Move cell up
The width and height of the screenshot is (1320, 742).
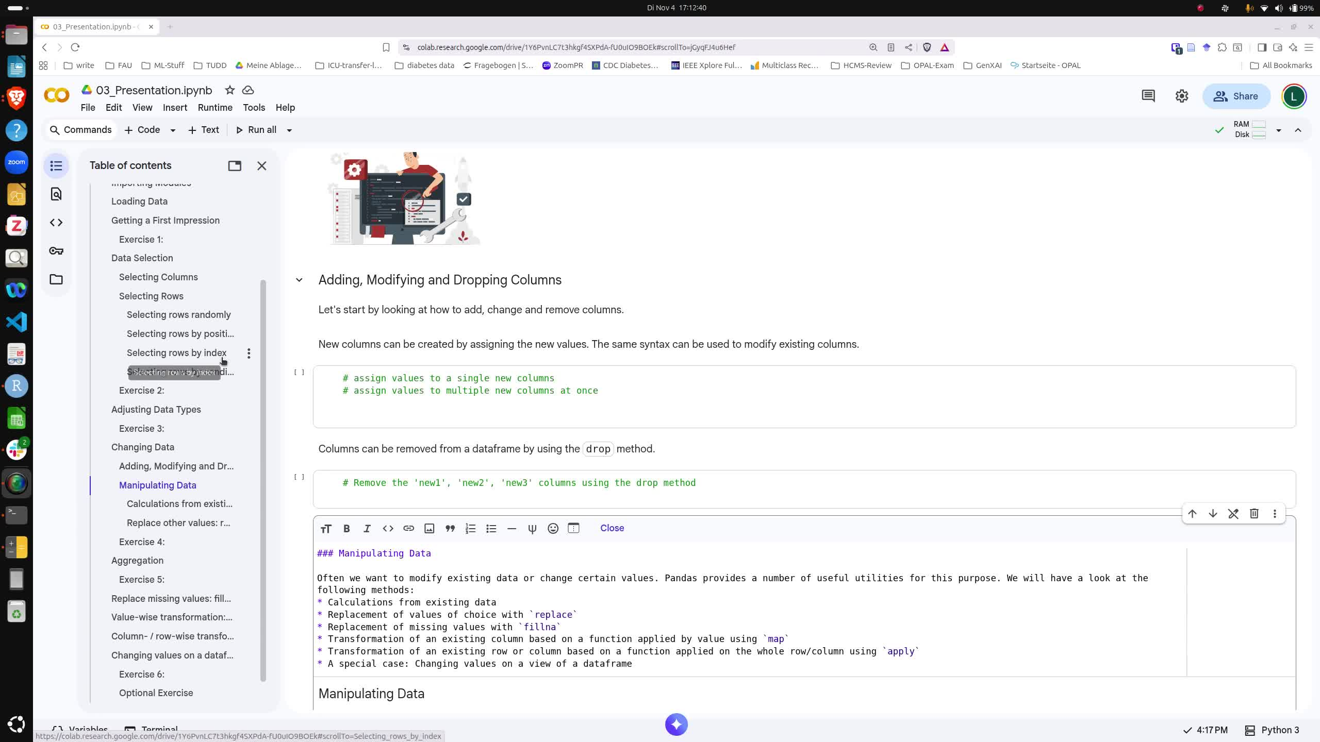pyautogui.click(x=1192, y=514)
